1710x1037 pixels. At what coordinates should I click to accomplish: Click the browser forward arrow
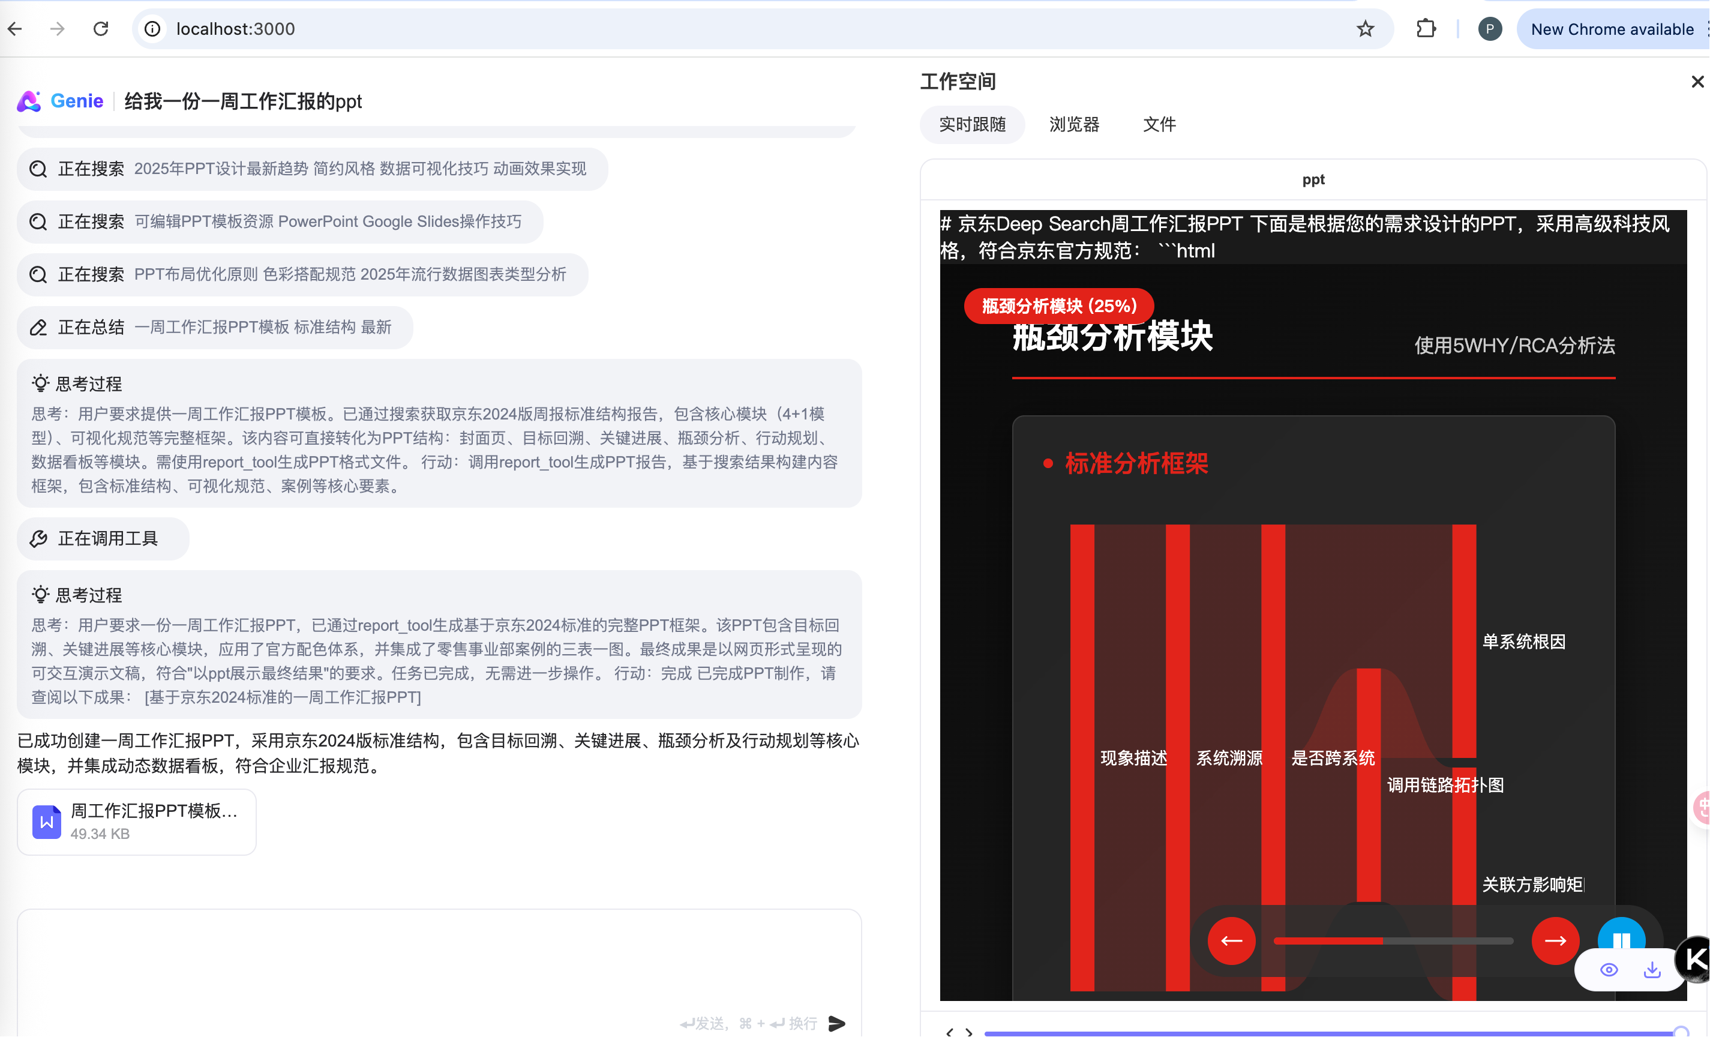coord(58,28)
